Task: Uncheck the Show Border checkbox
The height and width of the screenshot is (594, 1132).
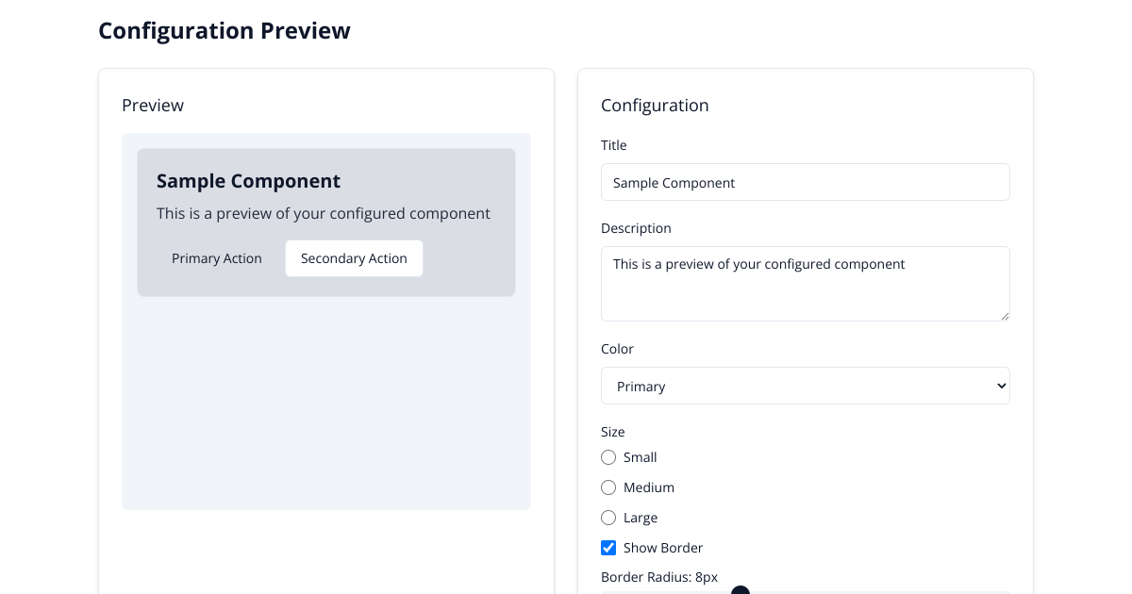Action: (608, 548)
